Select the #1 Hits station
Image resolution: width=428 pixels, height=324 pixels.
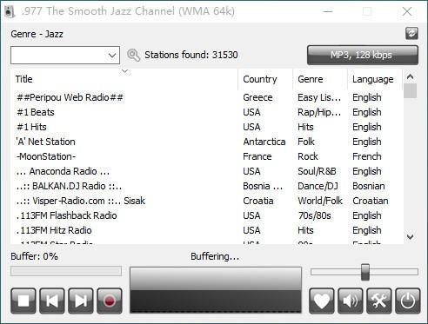pyautogui.click(x=206, y=127)
